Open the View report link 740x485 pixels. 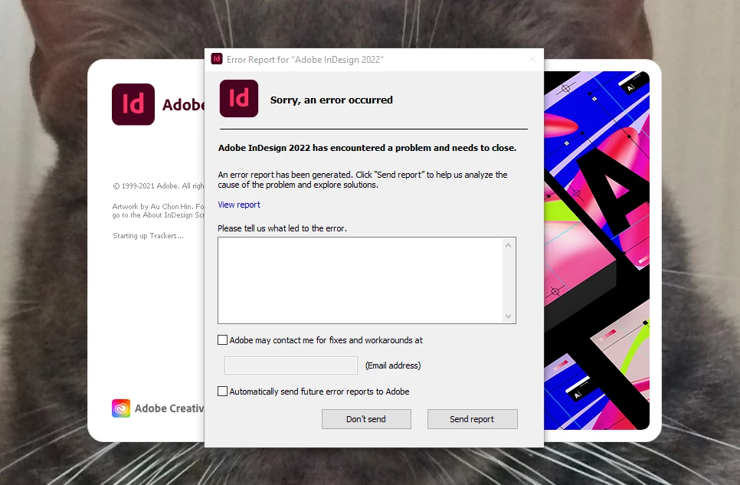click(x=239, y=205)
